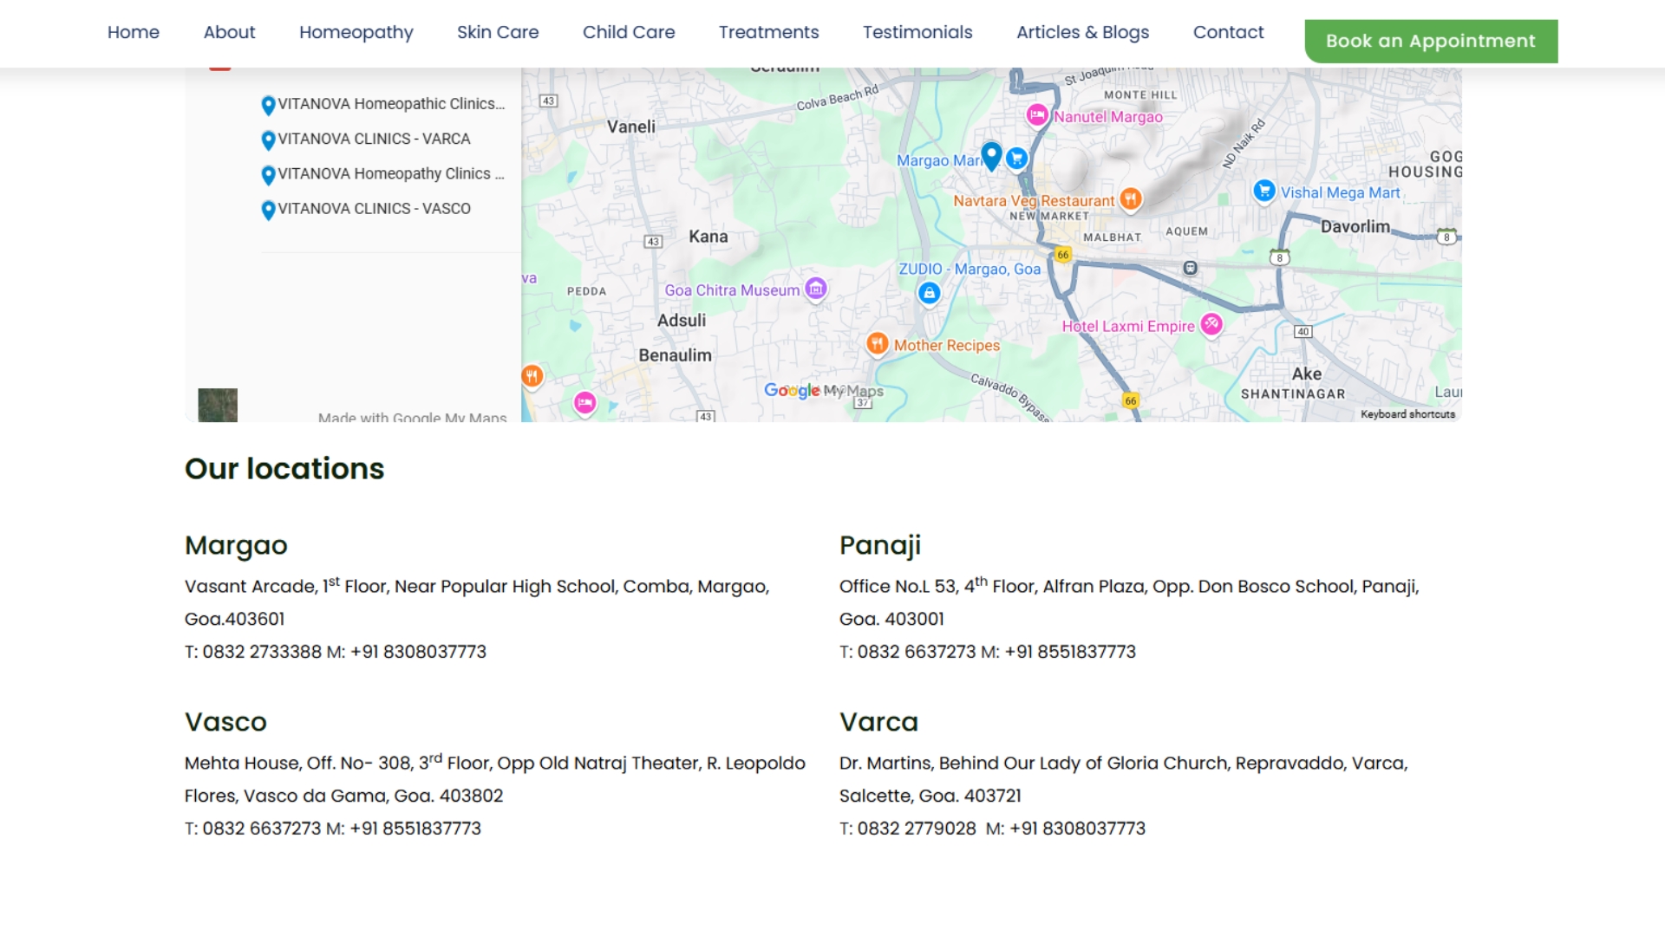This screenshot has height=936, width=1665.
Task: Click the blue VITANOVA clinic pin near Margao Market
Action: 991,155
